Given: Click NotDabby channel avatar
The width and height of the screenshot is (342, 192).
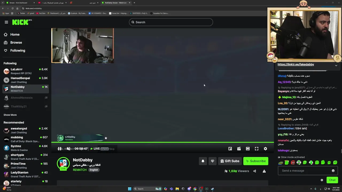Looking at the screenshot, I should coord(63,163).
